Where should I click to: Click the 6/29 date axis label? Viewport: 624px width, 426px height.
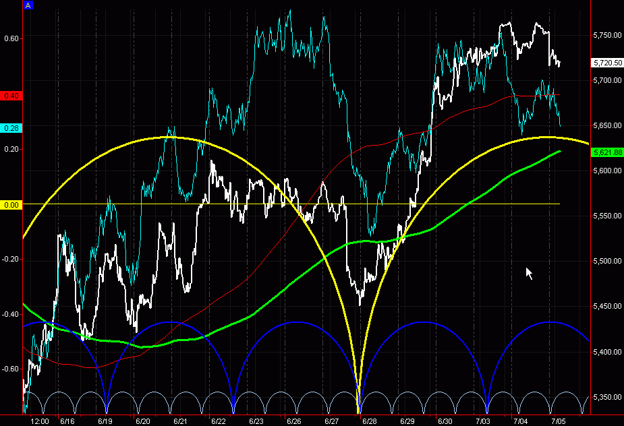point(407,422)
